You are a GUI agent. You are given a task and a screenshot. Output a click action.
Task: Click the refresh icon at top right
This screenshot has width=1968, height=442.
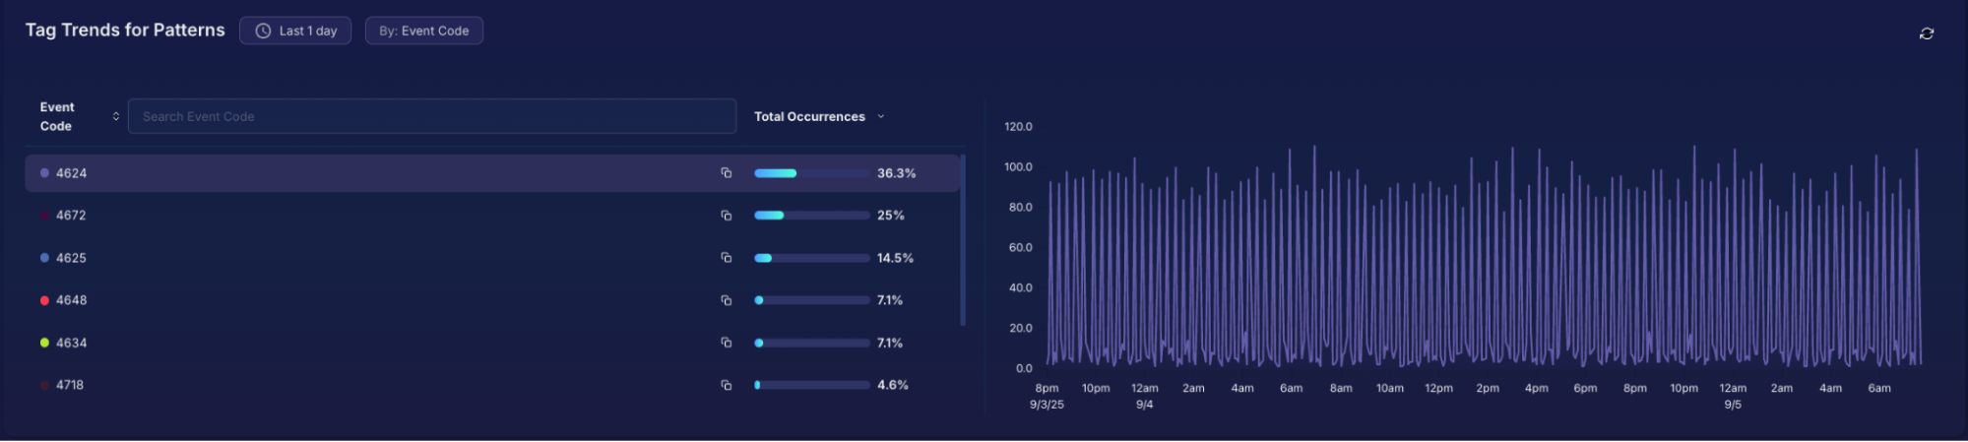coord(1926,33)
